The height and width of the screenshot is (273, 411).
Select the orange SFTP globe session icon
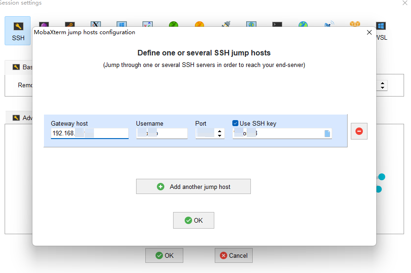pos(199,24)
